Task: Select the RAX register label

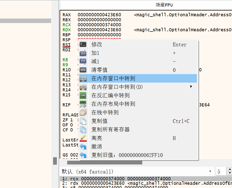Action: click(67, 15)
